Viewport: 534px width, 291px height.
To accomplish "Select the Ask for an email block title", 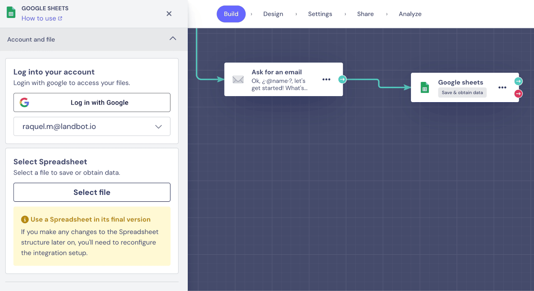I will (277, 72).
